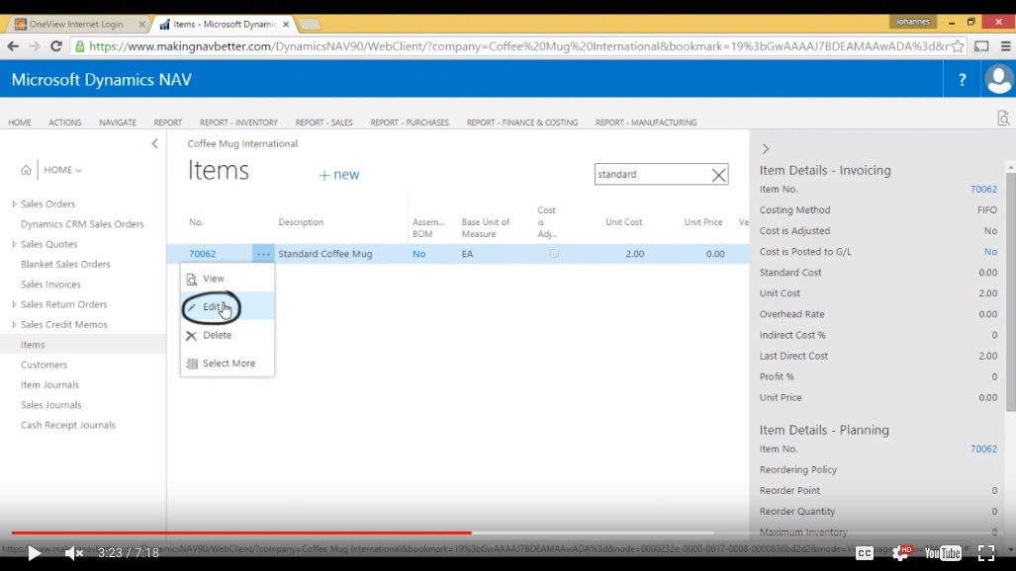Play the video
1016x571 pixels.
(34, 553)
